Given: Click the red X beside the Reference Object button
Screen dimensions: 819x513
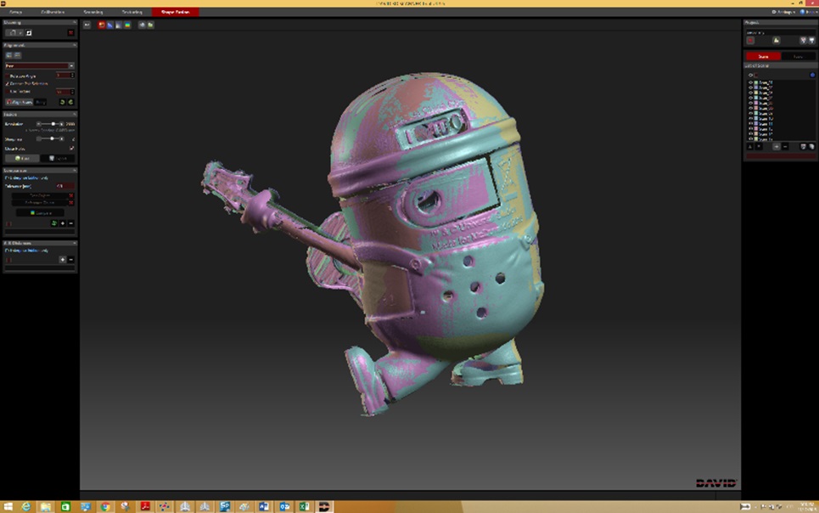Looking at the screenshot, I should [71, 202].
